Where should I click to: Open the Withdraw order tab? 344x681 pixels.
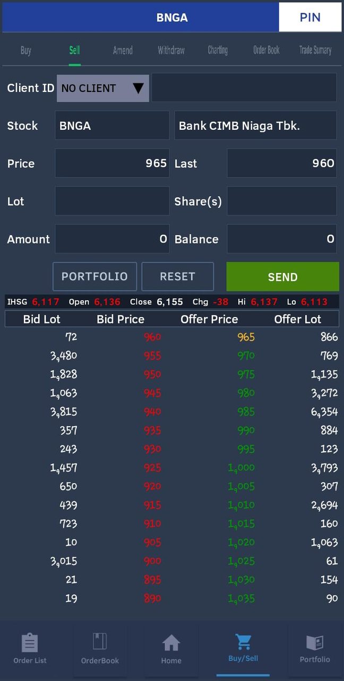click(170, 50)
